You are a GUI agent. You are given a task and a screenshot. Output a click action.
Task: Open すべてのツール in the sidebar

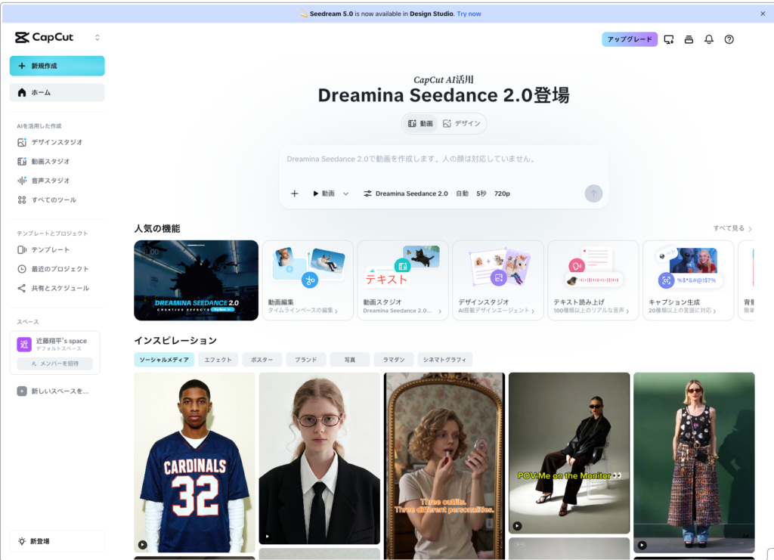[53, 200]
